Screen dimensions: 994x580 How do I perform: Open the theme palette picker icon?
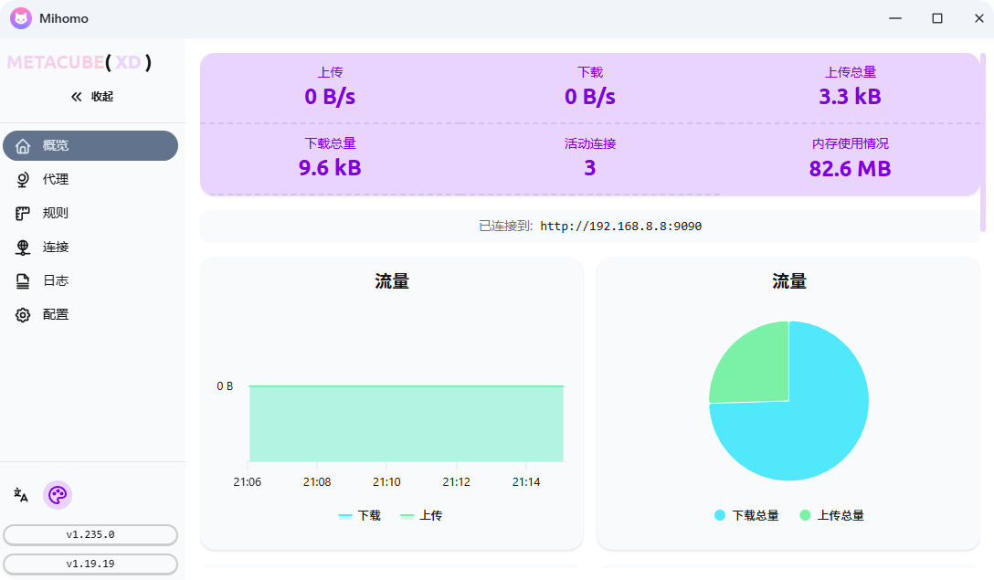click(x=57, y=495)
